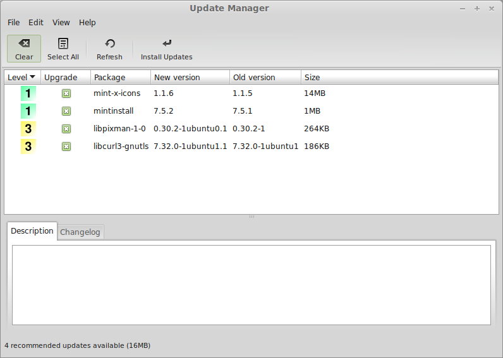Click the pane splitter handle above Description
Image resolution: width=503 pixels, height=358 pixels.
251,217
